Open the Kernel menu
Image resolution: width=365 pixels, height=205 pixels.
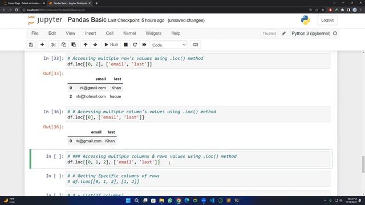coord(129,33)
